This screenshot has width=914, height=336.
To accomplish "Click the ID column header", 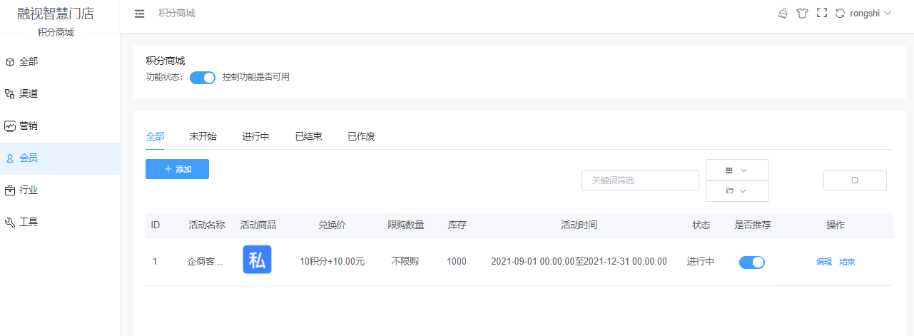I will pyautogui.click(x=155, y=225).
